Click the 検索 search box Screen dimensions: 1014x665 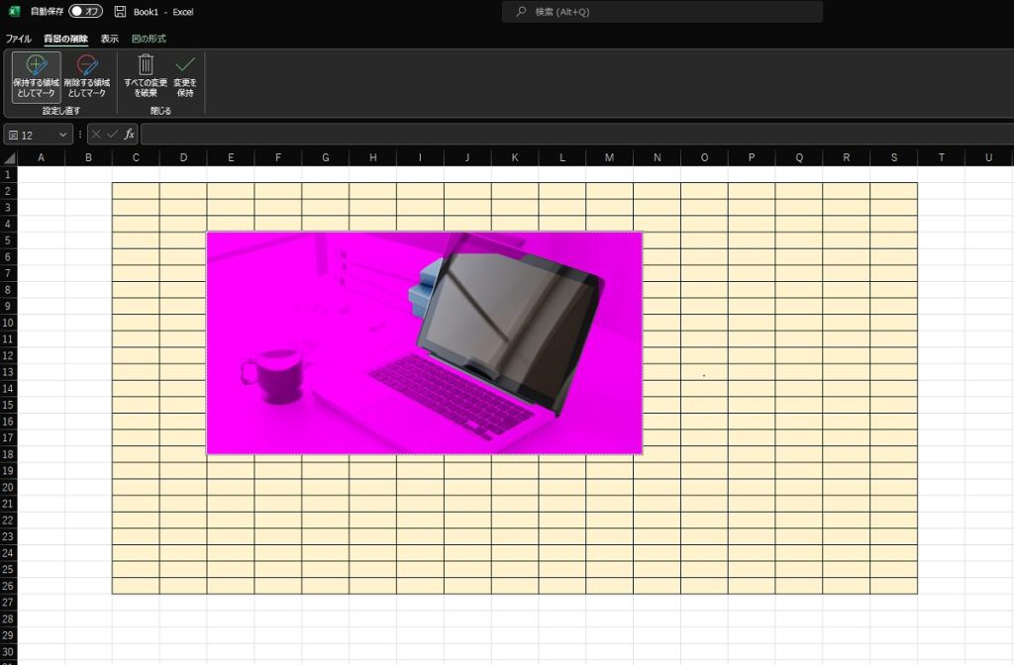[x=661, y=12]
